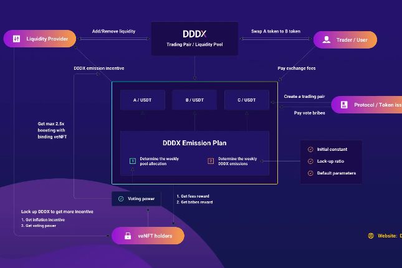Click '1. Get inflation incentive' text
The width and height of the screenshot is (402, 268).
[43, 220]
